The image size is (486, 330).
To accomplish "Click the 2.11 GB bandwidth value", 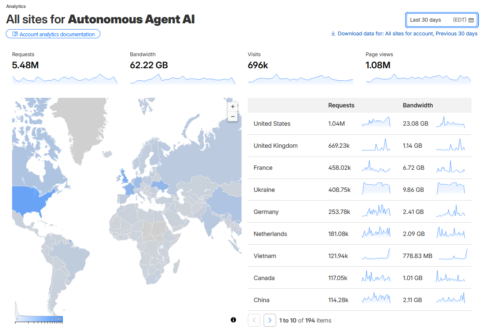I will click(x=412, y=300).
